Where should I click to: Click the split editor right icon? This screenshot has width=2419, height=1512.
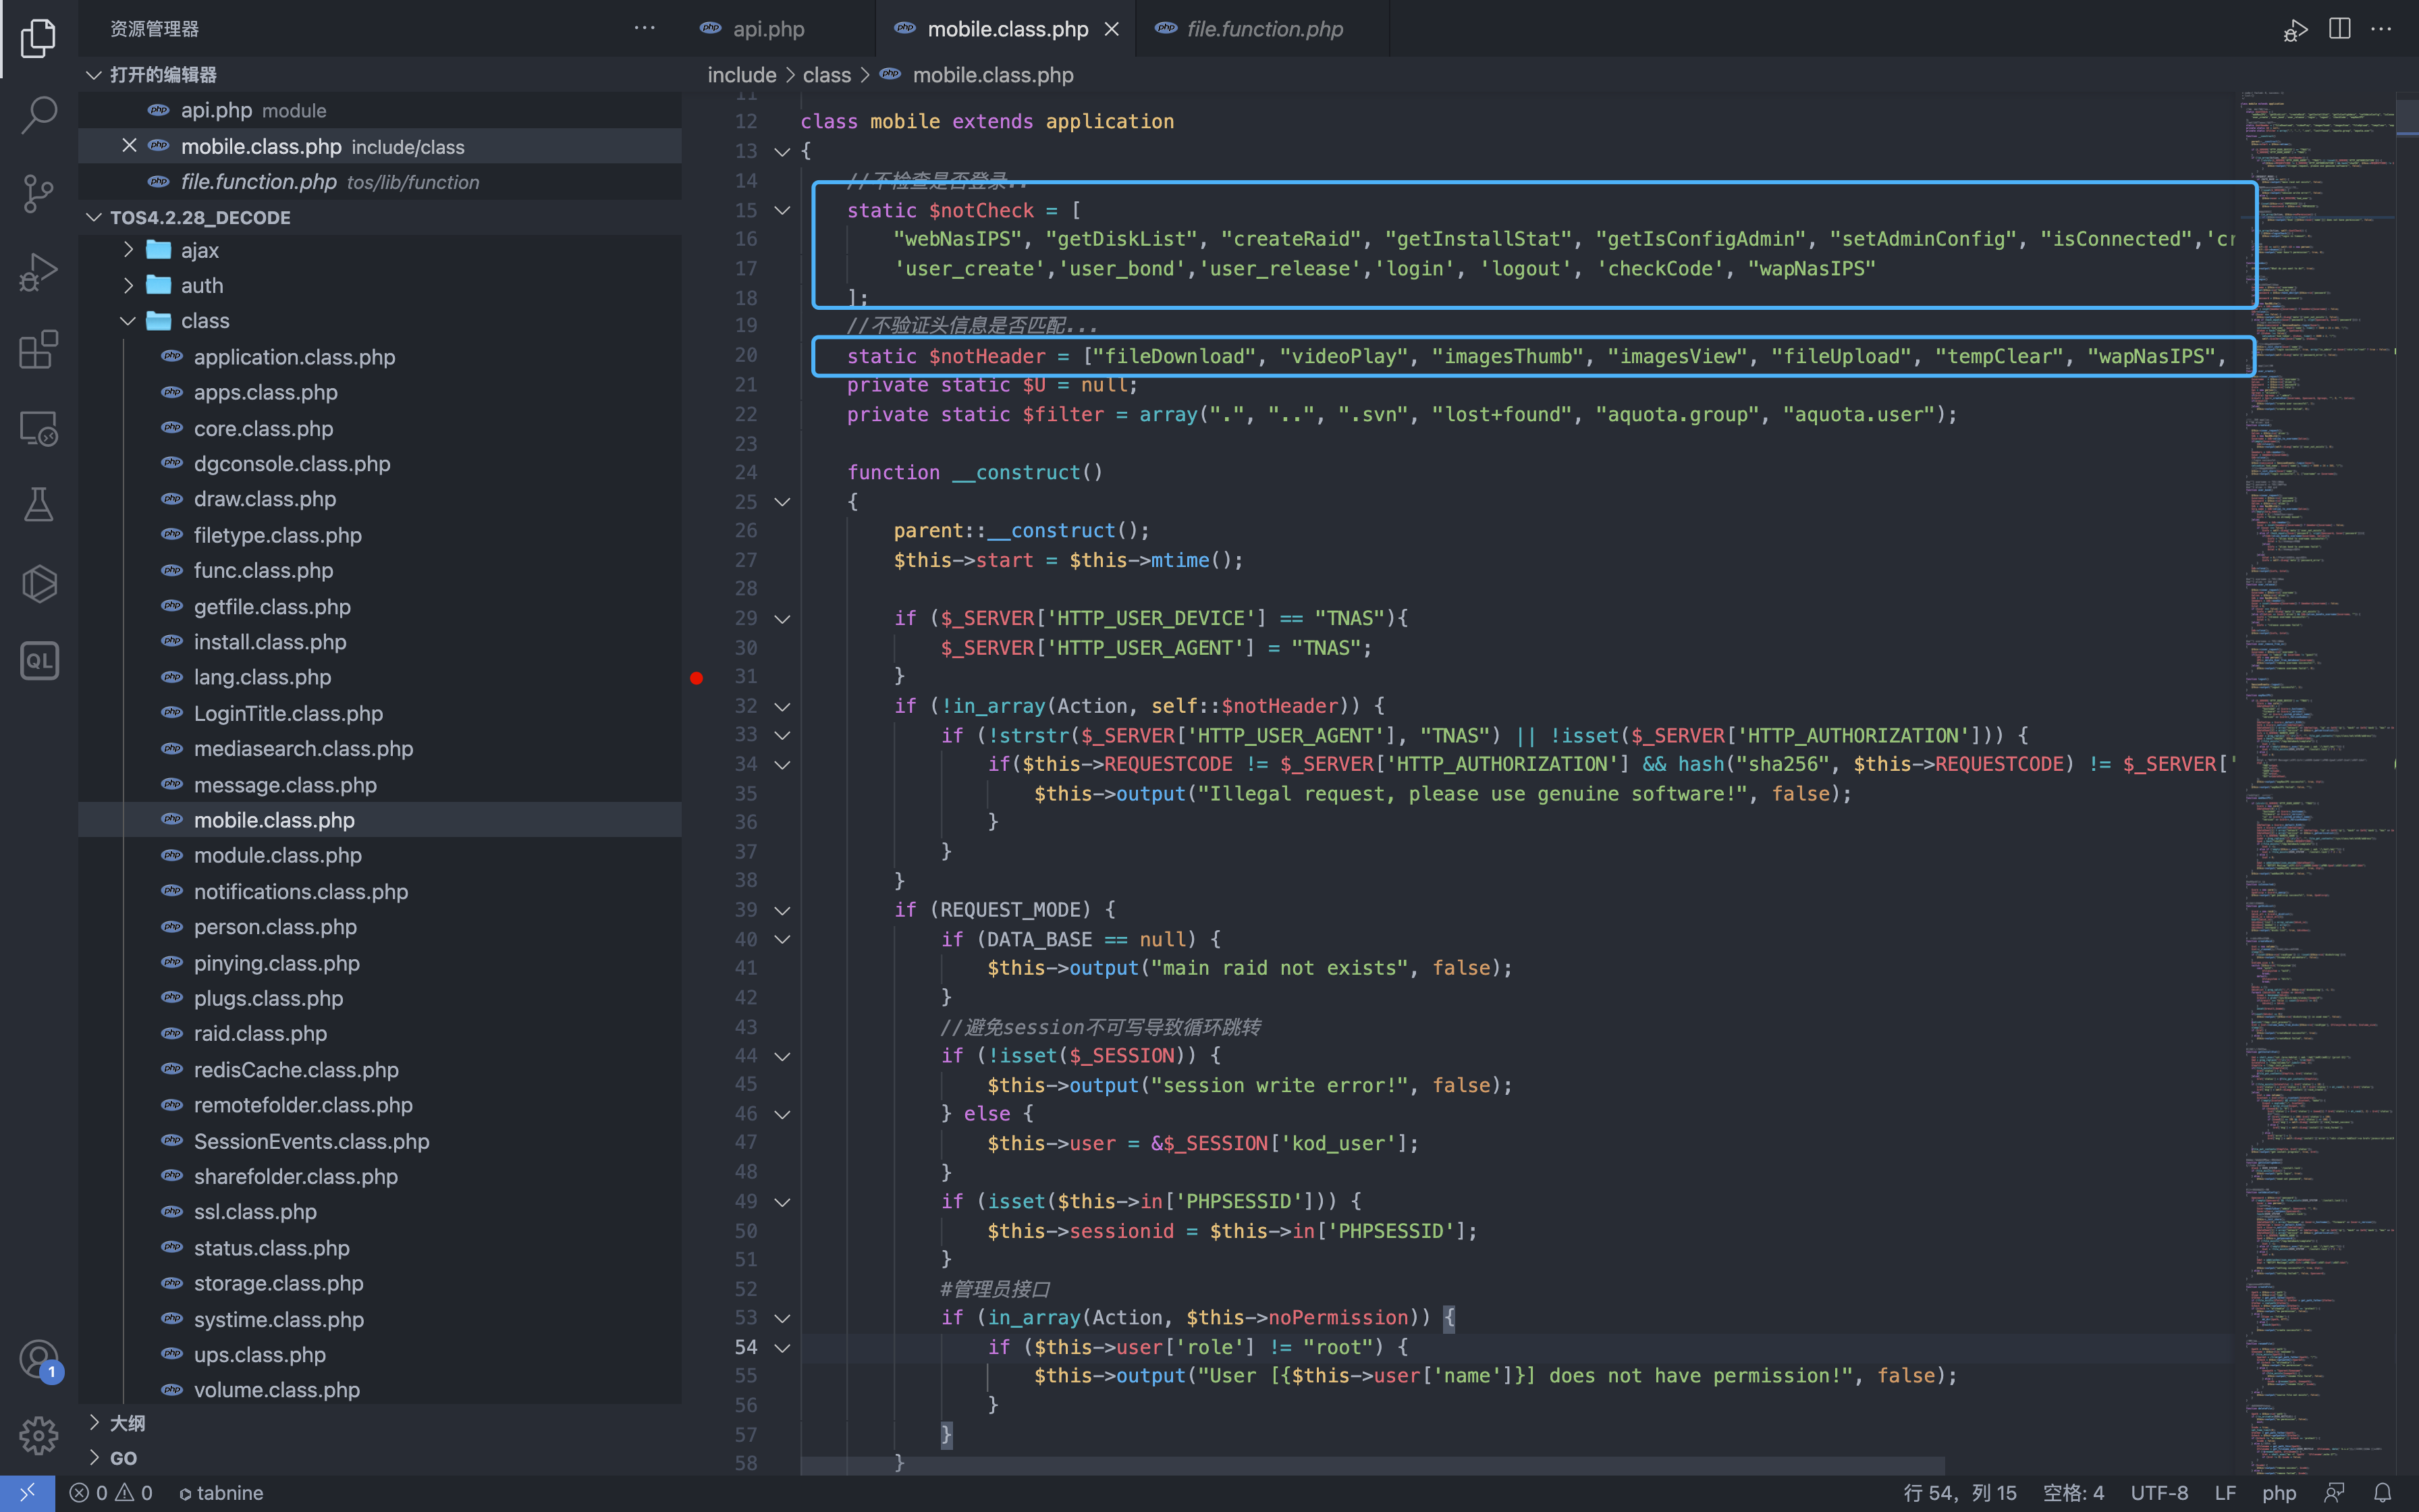pyautogui.click(x=2339, y=29)
